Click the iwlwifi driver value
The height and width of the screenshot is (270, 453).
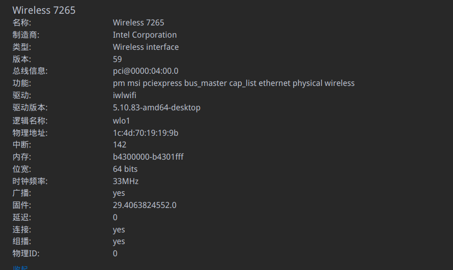click(124, 96)
